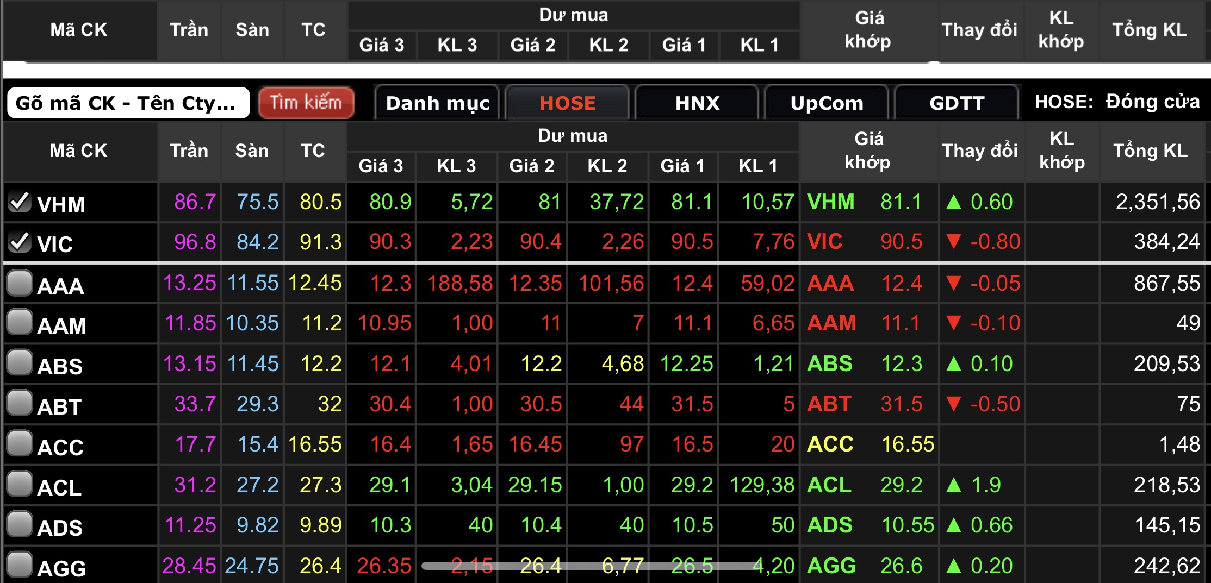Switch to the HNX tab
Viewport: 1211px width, 583px height.
[697, 103]
